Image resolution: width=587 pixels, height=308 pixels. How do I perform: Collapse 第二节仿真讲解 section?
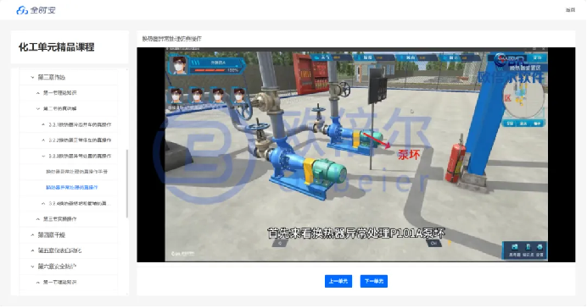click(x=38, y=108)
